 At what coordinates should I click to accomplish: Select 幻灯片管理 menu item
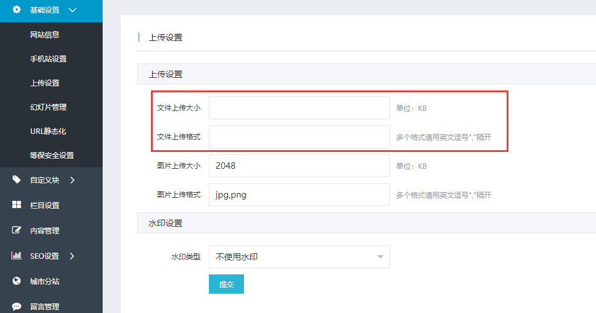click(48, 107)
